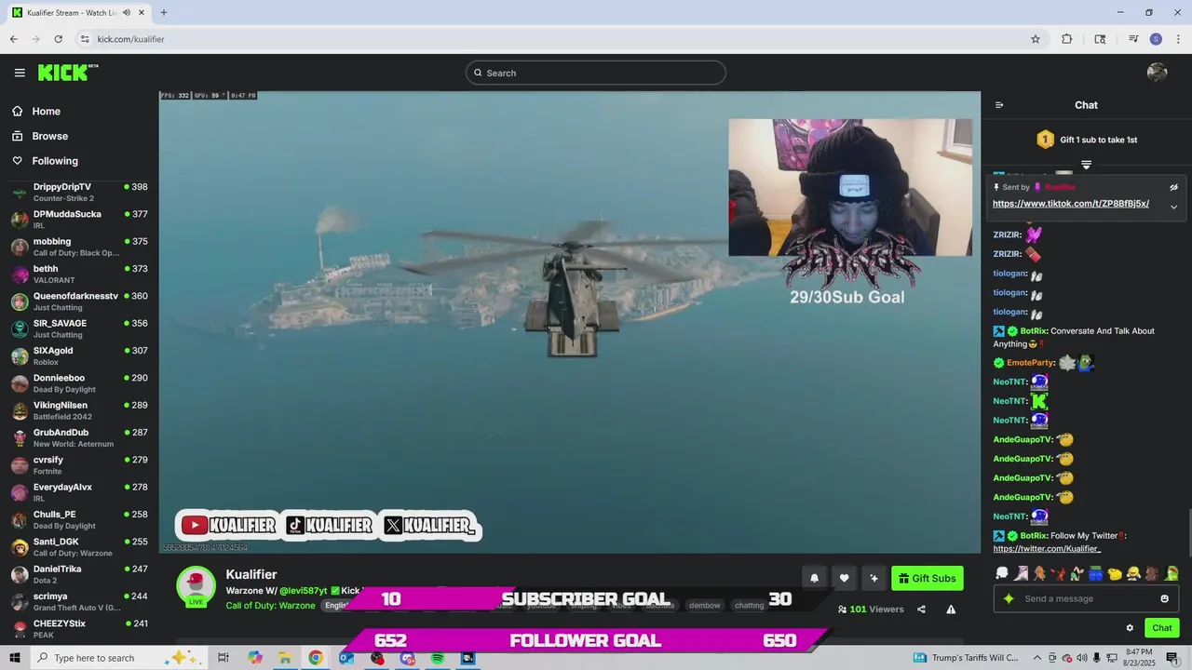The image size is (1192, 670).
Task: Select the laughing yellow emote in quick bar
Action: point(1133,574)
